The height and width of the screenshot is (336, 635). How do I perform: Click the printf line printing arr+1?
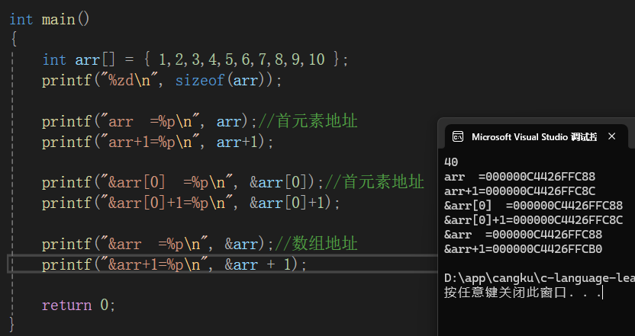click(x=157, y=142)
